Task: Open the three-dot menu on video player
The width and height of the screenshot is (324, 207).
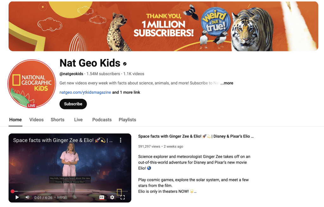Action: pos(121,140)
